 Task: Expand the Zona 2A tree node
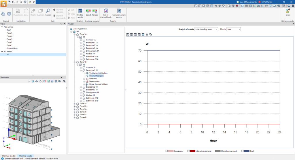[x=75, y=103]
